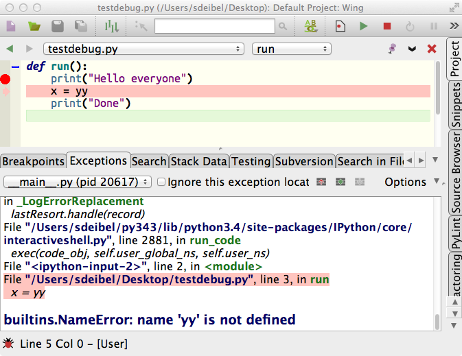Open the Project side tab

point(455,58)
